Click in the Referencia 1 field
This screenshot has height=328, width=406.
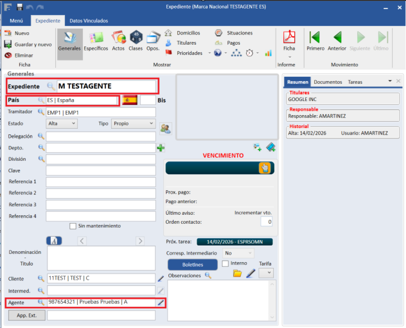coord(101,182)
